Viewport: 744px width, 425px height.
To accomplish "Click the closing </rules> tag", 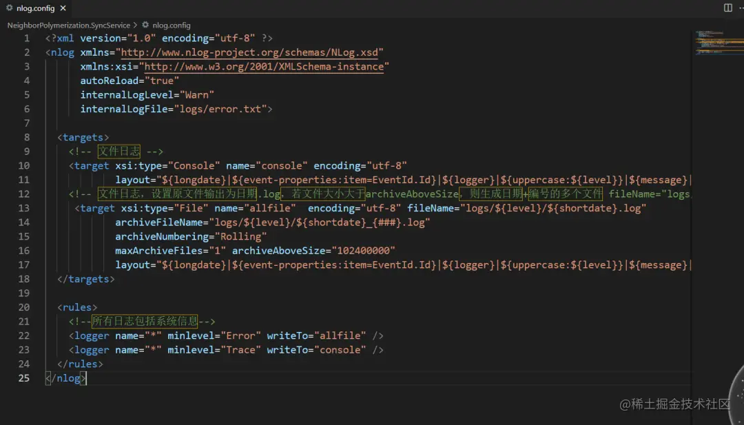I will pos(80,364).
